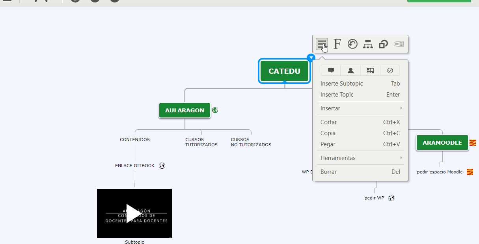Expand the Insertar submenu
Viewport: 479px width, 244px height.
(x=360, y=108)
